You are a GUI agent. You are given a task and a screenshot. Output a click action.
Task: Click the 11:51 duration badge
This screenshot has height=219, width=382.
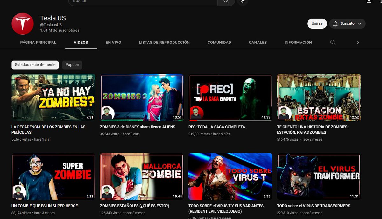[354, 196]
